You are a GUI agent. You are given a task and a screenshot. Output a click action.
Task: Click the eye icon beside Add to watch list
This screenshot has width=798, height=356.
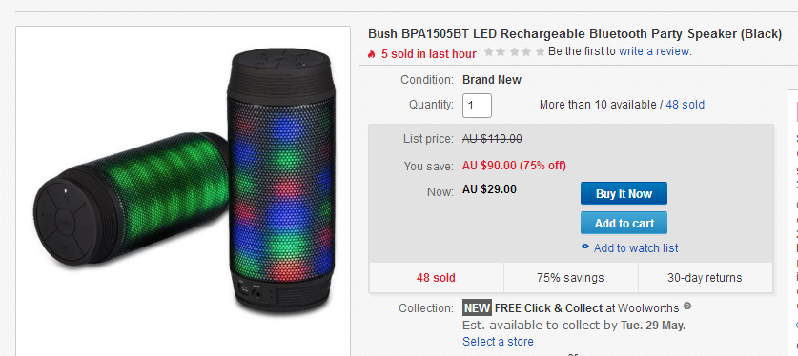click(x=585, y=247)
